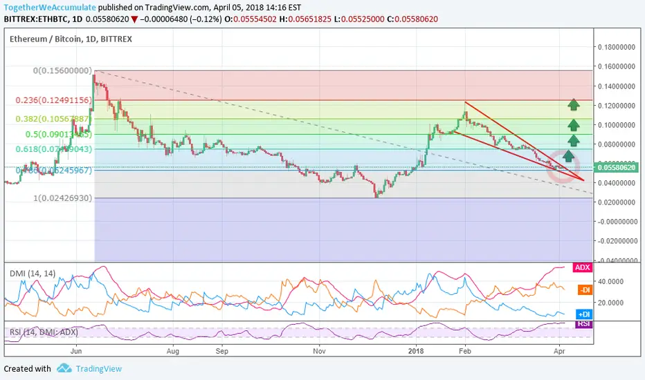Click the Aug date axis label
645x380 pixels.
pyautogui.click(x=173, y=351)
